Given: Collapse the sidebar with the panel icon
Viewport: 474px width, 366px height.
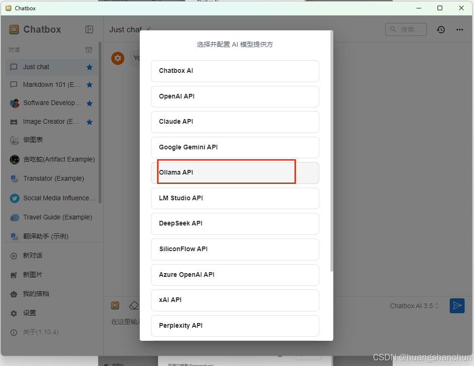Looking at the screenshot, I should point(89,29).
